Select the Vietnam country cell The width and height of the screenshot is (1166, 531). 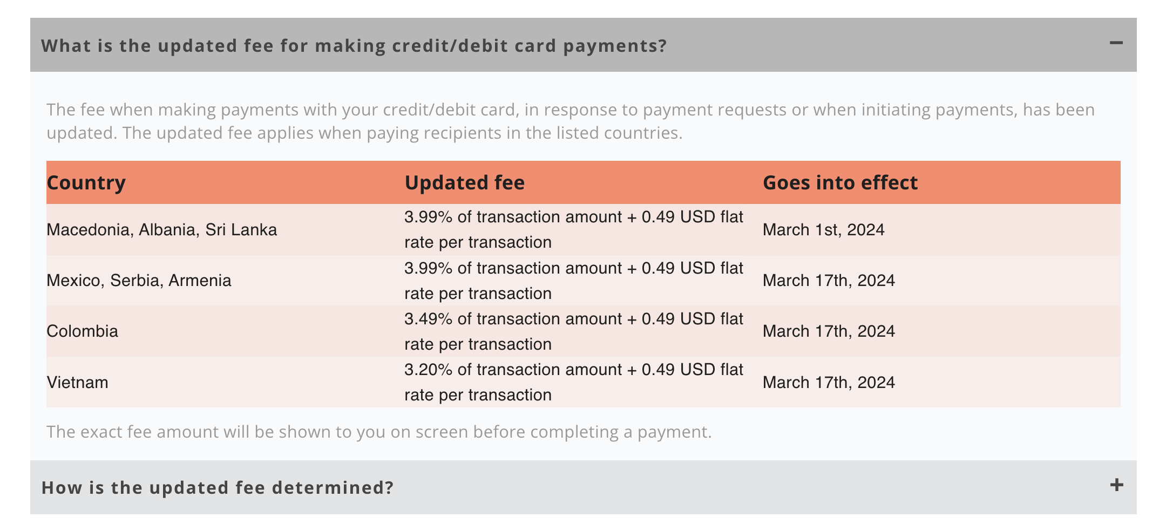77,382
